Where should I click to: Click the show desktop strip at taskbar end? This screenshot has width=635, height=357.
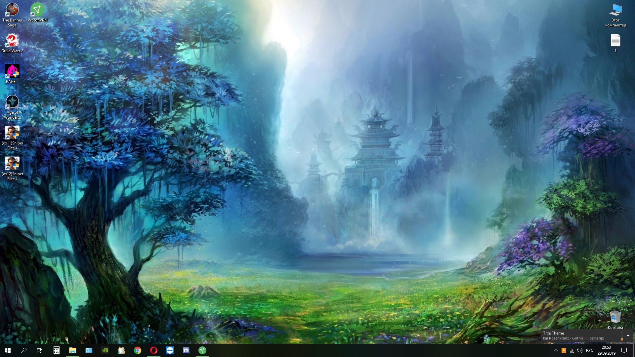point(634,350)
